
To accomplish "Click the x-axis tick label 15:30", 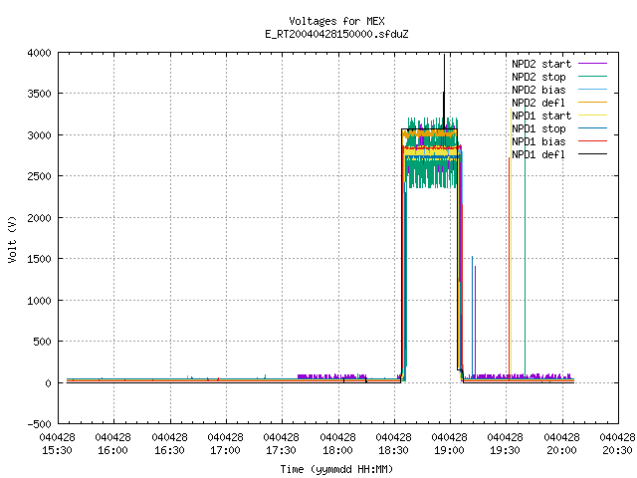I will [58, 451].
